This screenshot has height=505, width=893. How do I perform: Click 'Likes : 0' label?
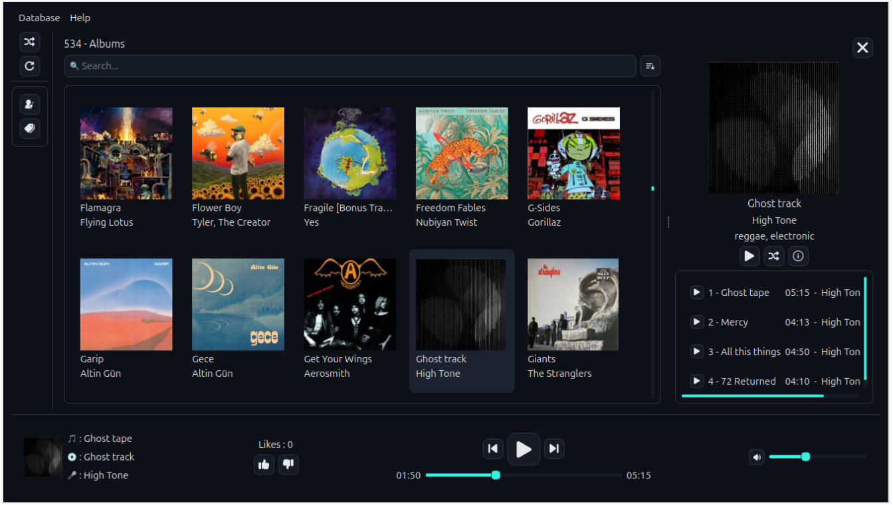(276, 445)
